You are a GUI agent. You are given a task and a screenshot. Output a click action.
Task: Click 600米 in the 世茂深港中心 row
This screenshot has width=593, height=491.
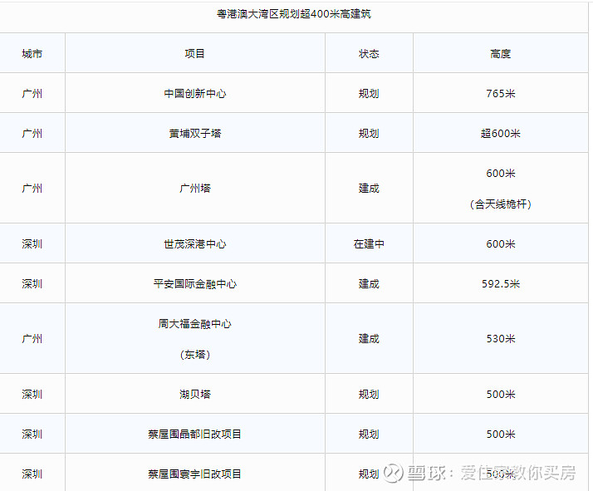tap(500, 244)
